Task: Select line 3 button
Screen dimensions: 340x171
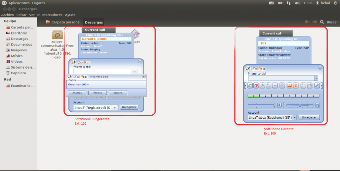Action: pos(277,96)
